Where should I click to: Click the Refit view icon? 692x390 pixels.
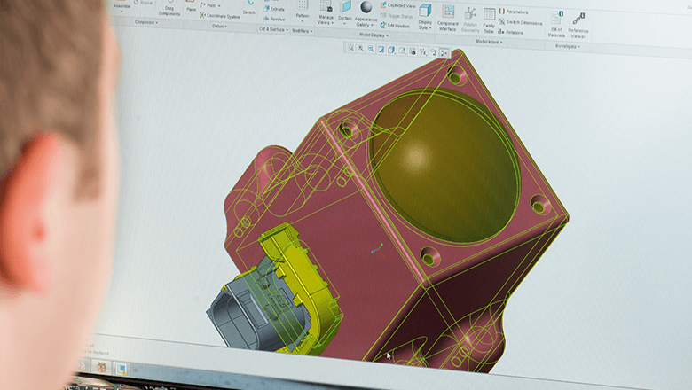350,48
